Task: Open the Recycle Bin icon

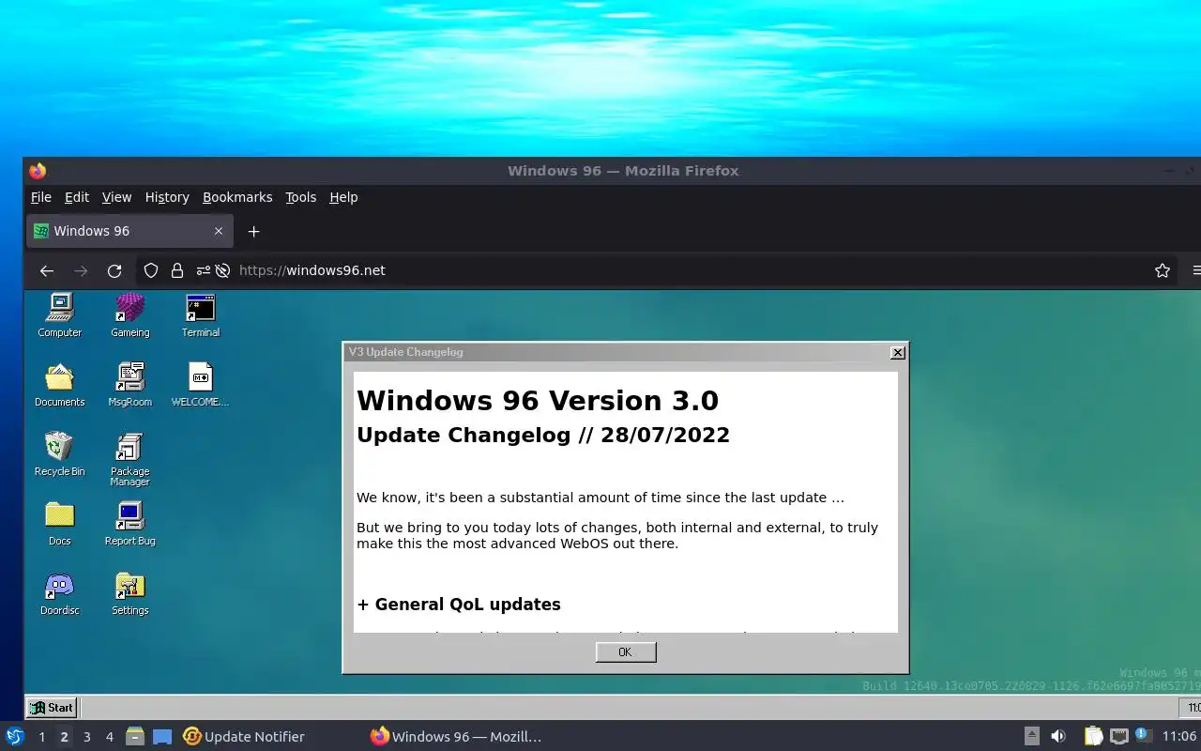Action: click(x=60, y=453)
